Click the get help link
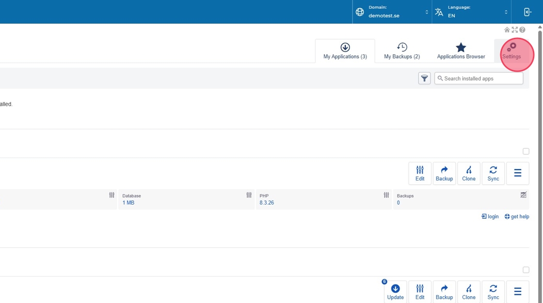Image resolution: width=543 pixels, height=303 pixels. click(x=517, y=217)
